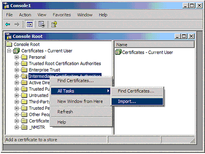The image size is (205, 154).
Task: Click the Third-Party folder icon
Action: click(x=24, y=102)
